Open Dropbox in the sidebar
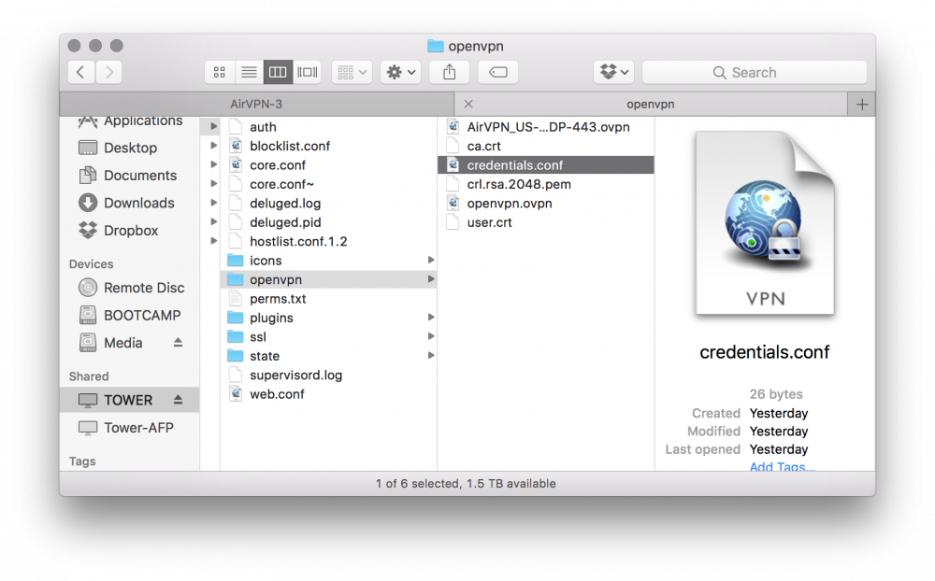Viewport: 935px width, 581px height. point(118,230)
